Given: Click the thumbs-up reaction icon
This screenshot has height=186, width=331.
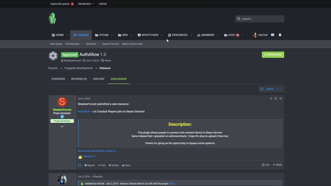Looking at the screenshot, I should click(x=80, y=157).
